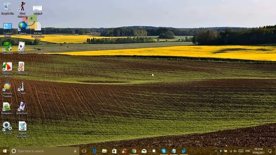Launch the Kill Not Responding Tasks shortcut
This screenshot has width=276, height=155.
pyautogui.click(x=38, y=31)
